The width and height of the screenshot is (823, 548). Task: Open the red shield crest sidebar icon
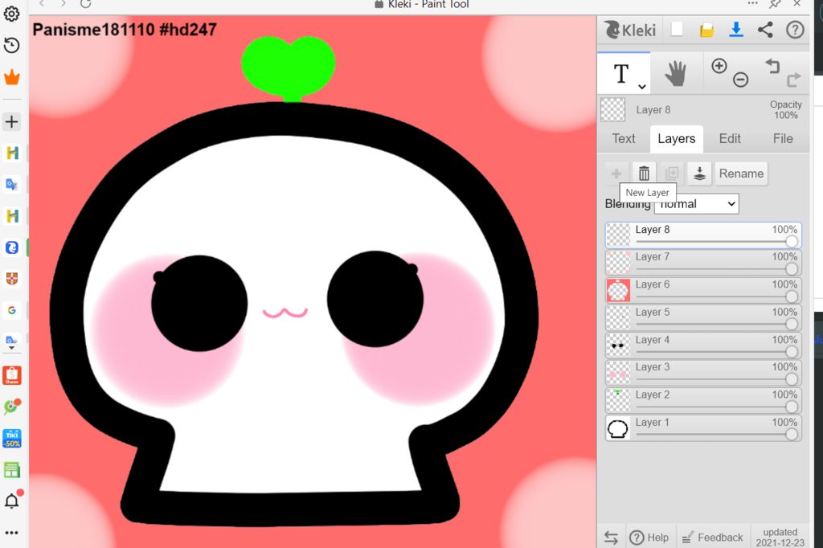11,279
